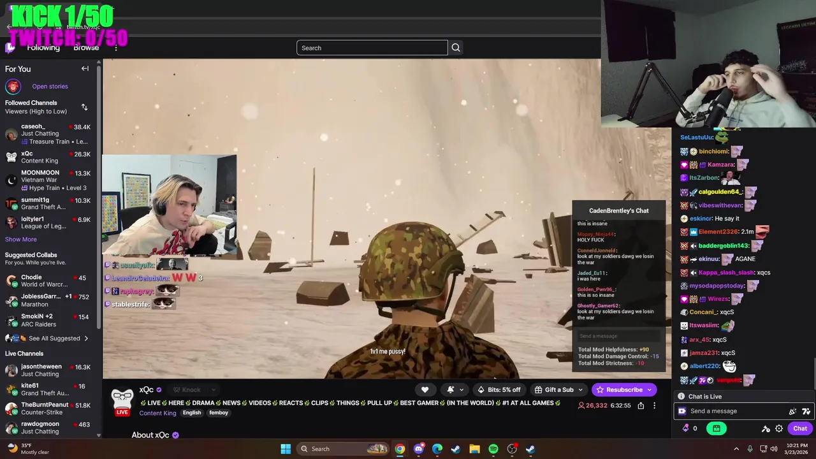This screenshot has height=459, width=816.
Task: Claim the green channel points bonus
Action: tap(717, 428)
